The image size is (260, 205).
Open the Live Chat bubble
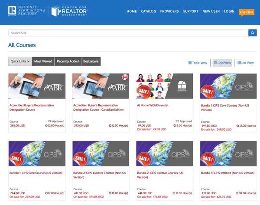[247, 12]
